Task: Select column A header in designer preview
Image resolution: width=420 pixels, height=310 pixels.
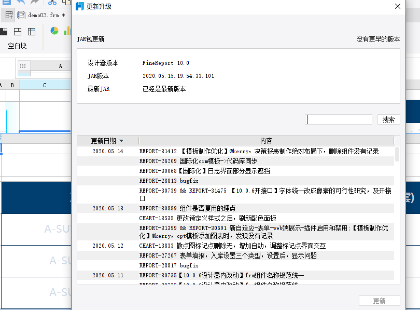Action: 61,66
